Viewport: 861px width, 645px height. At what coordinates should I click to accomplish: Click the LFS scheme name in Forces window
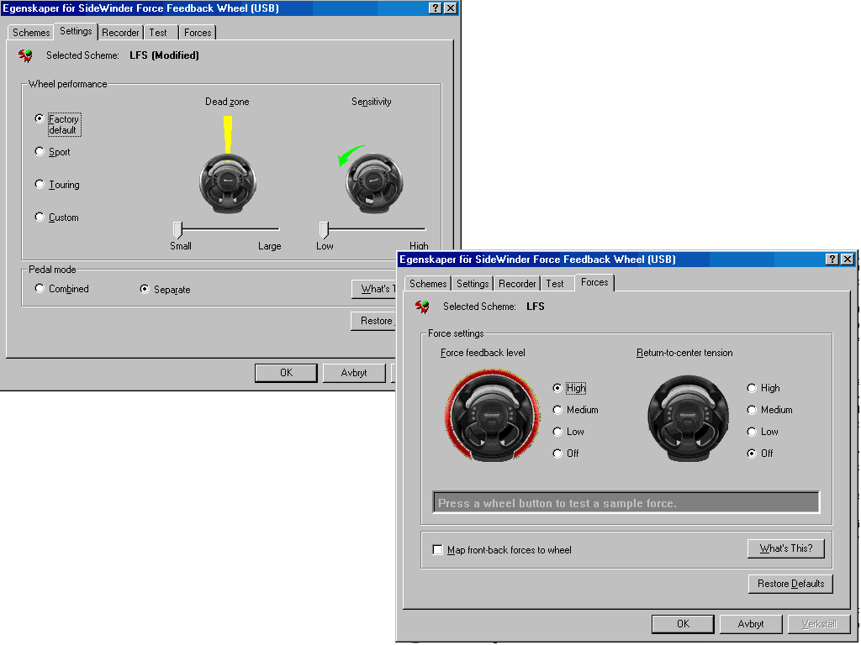536,307
